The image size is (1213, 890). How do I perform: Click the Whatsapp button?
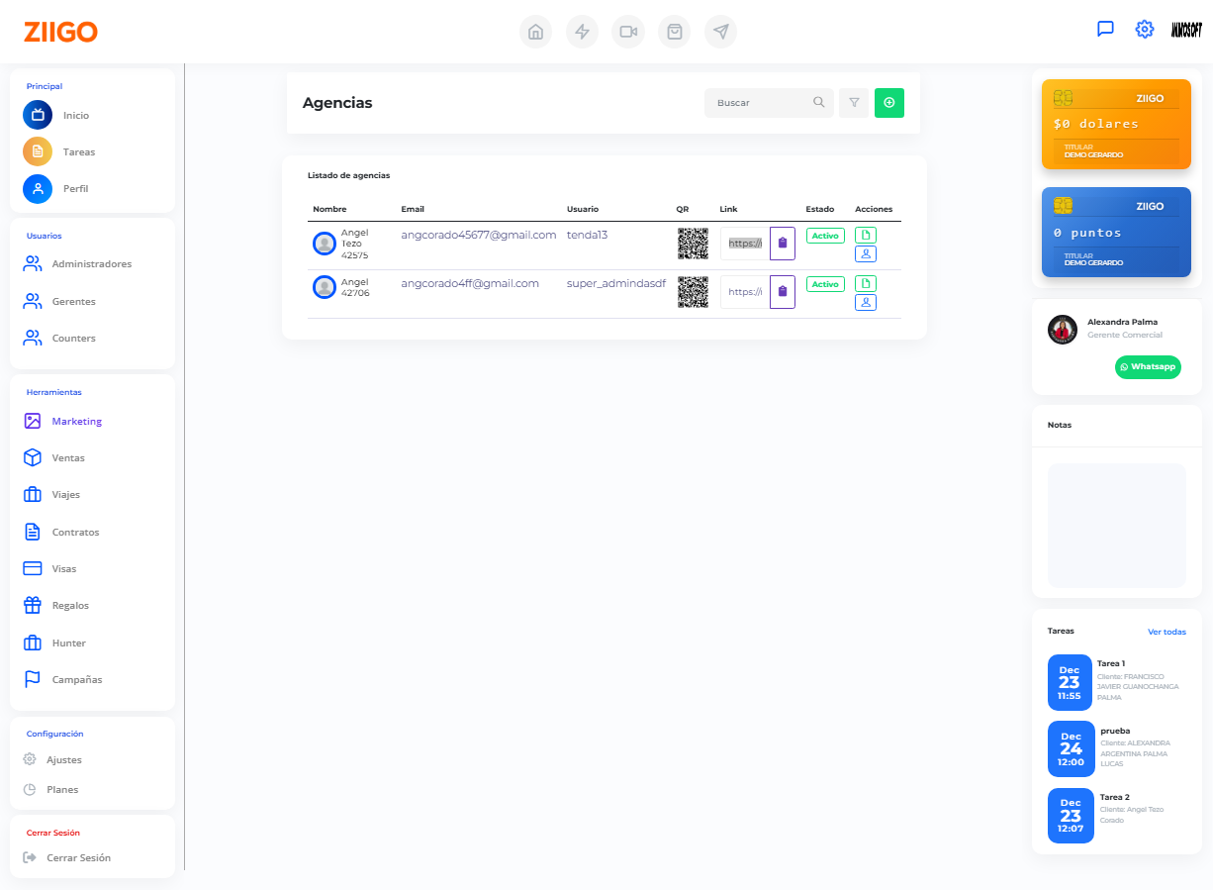1148,366
